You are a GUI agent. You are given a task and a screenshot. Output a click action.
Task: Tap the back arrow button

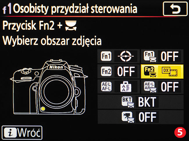tap(175, 8)
